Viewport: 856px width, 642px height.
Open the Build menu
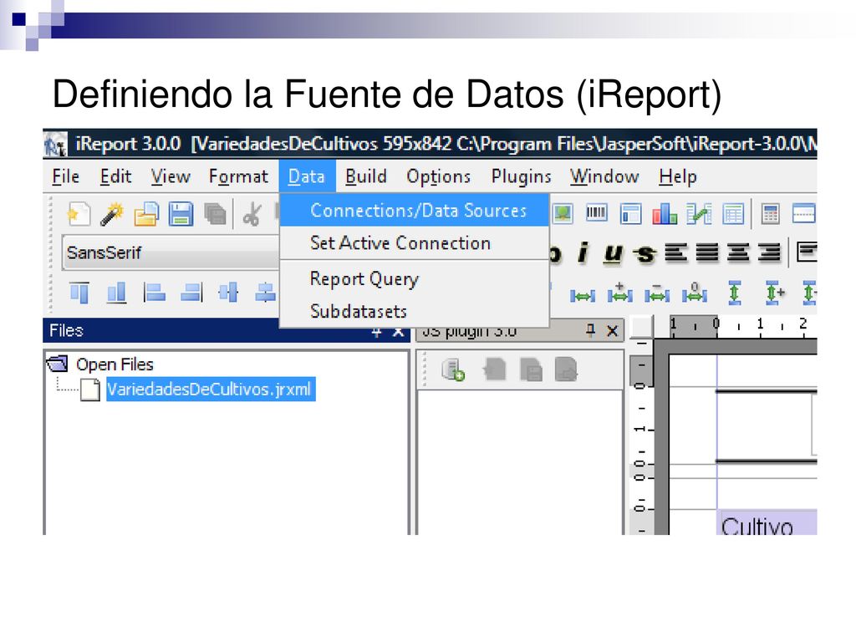coord(366,176)
